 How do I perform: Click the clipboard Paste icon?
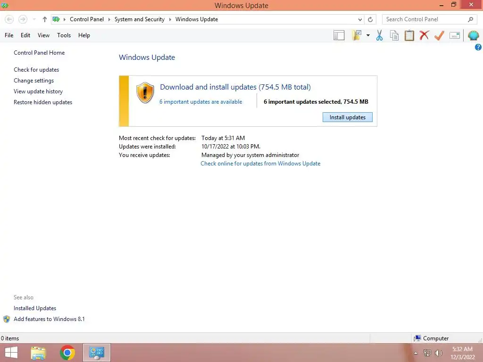(x=409, y=35)
